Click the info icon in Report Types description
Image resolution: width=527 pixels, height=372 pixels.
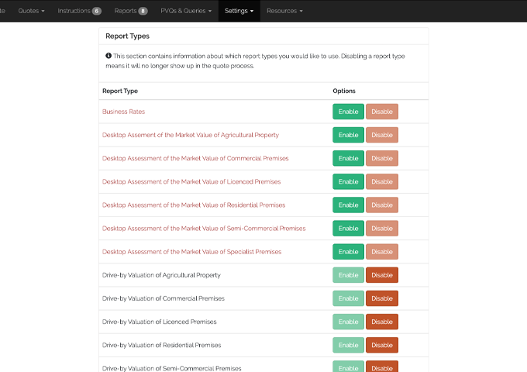pos(108,56)
